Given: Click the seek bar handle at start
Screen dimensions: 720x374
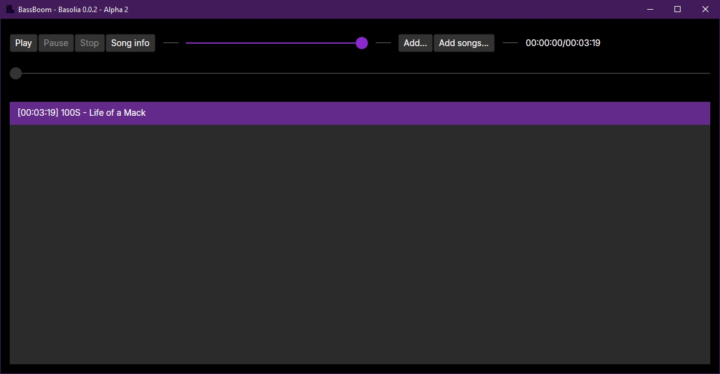Looking at the screenshot, I should point(16,73).
